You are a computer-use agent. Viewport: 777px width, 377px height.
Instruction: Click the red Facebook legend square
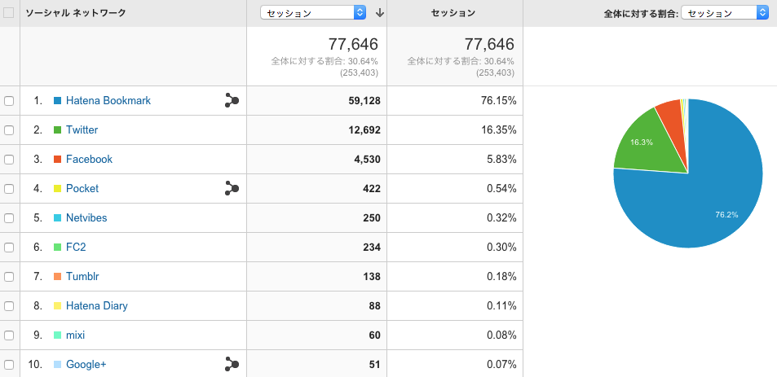[57, 160]
